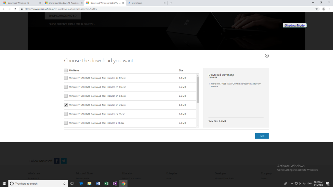Switch to Download Windows 10 Academic tab
This screenshot has width=333, height=187.
pyautogui.click(x=63, y=3)
